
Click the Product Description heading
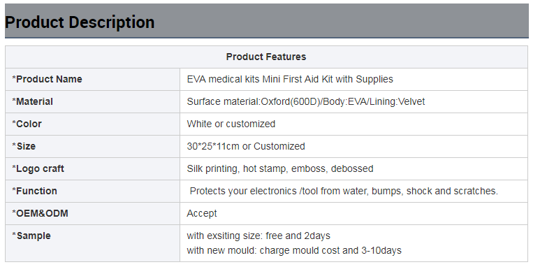(80, 22)
